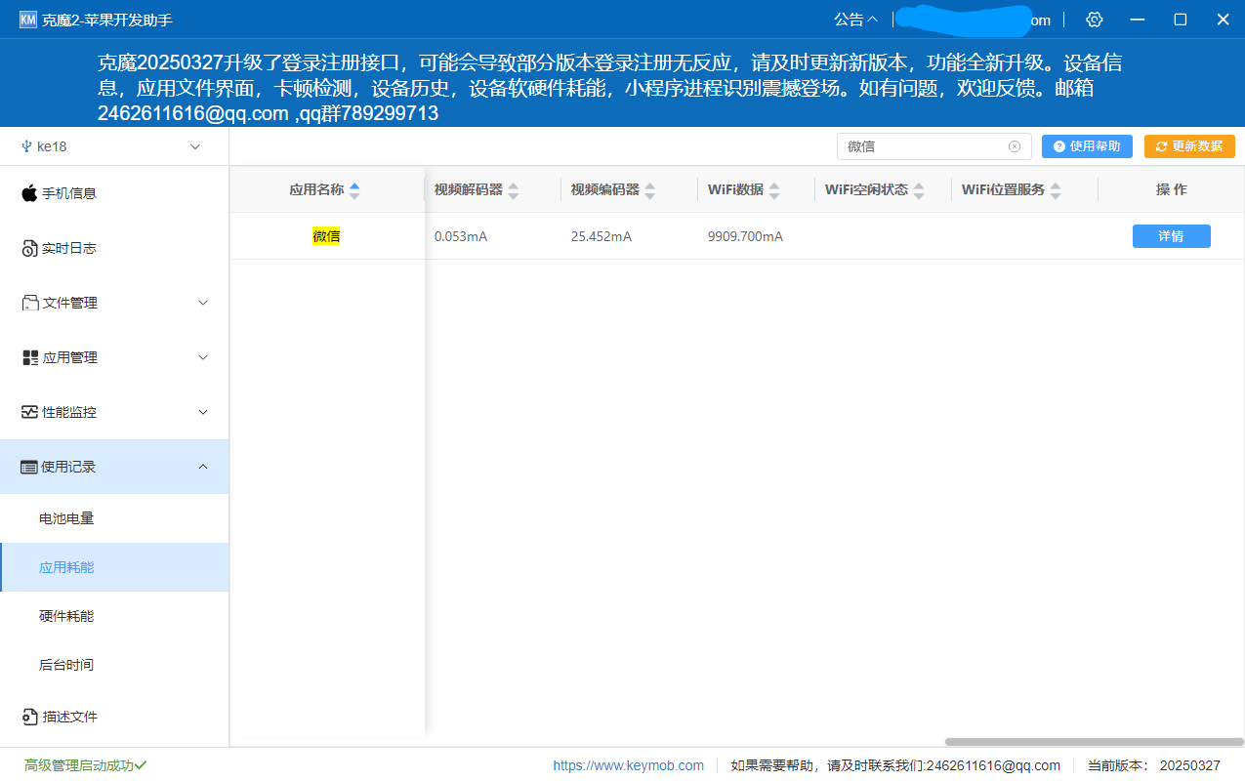
Task: Open the https://www.keymob.com link
Action: (628, 765)
